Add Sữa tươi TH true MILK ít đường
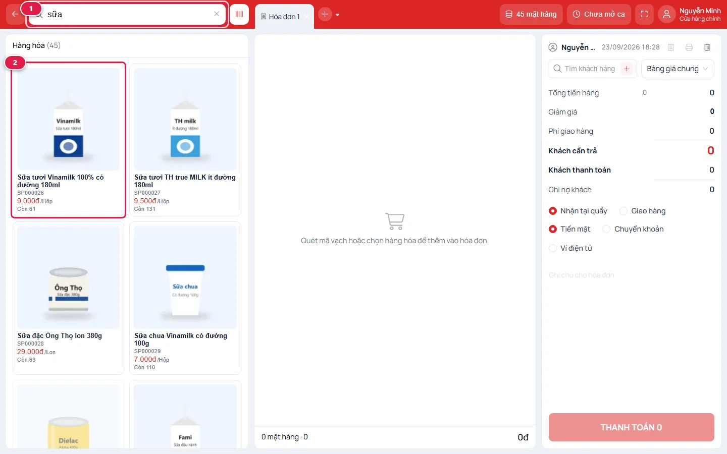Screen dimensions: 727x454 point(185,140)
